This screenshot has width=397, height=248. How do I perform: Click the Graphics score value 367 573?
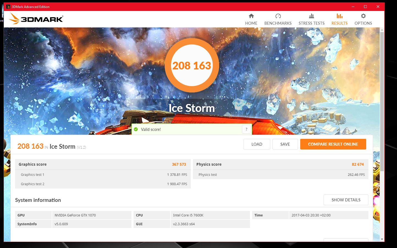click(x=179, y=164)
